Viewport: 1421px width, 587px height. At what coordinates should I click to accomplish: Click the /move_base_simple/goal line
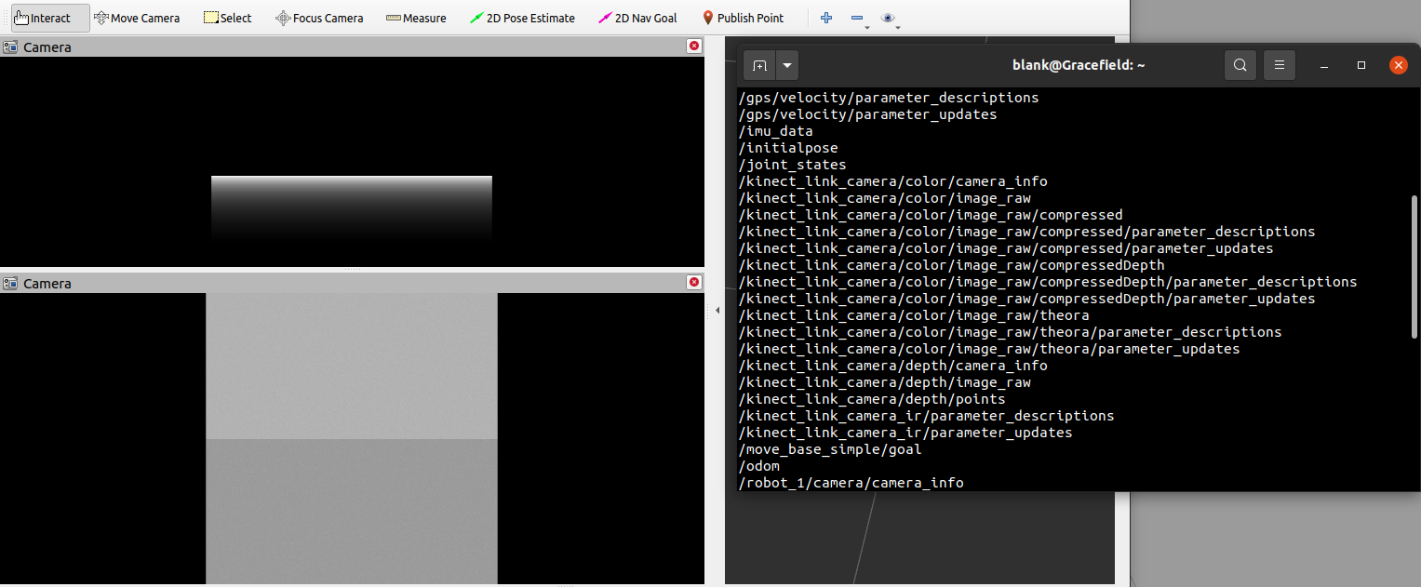(x=830, y=449)
